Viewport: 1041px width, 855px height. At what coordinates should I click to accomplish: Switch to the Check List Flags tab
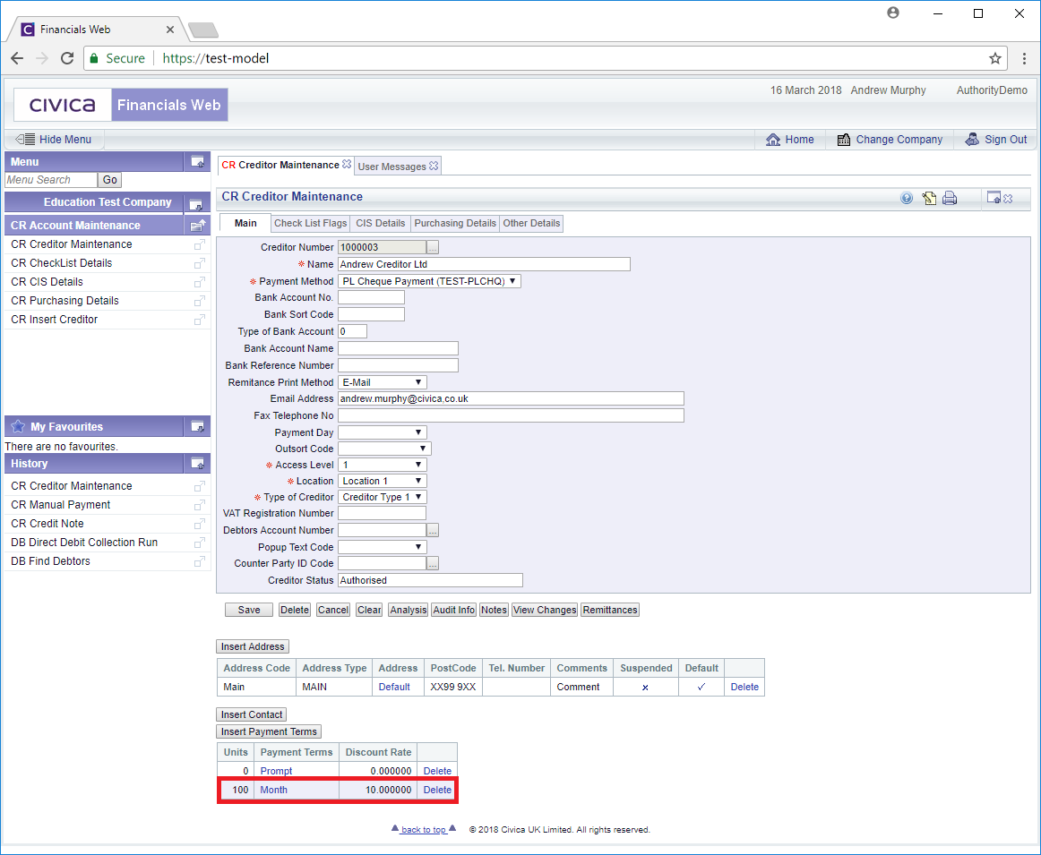[x=311, y=224]
